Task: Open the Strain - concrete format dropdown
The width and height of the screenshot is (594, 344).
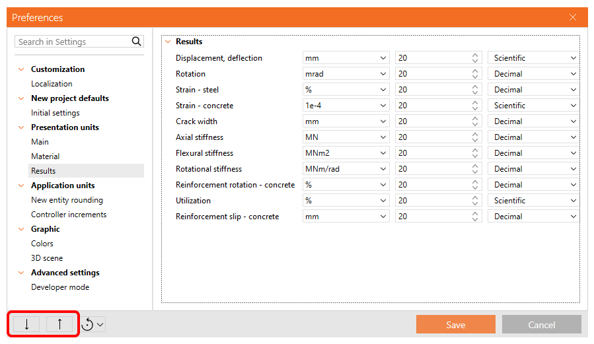Action: tap(534, 106)
